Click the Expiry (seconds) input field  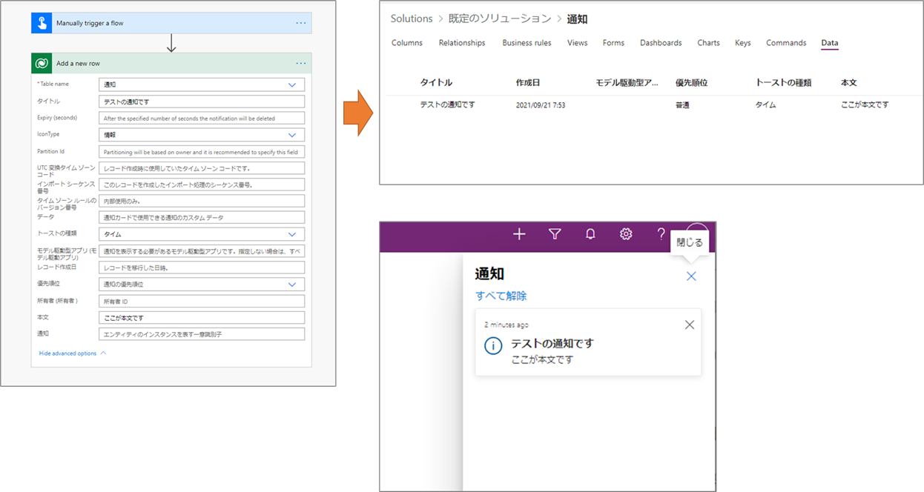coord(202,118)
